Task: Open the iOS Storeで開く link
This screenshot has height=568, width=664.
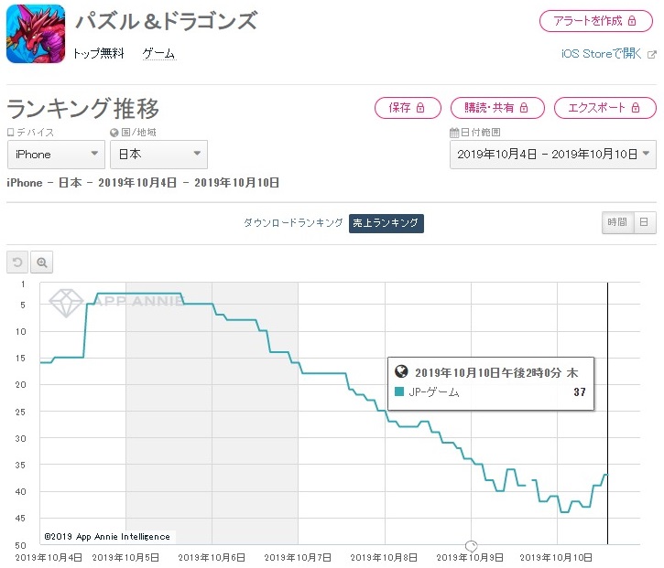Action: (601, 54)
